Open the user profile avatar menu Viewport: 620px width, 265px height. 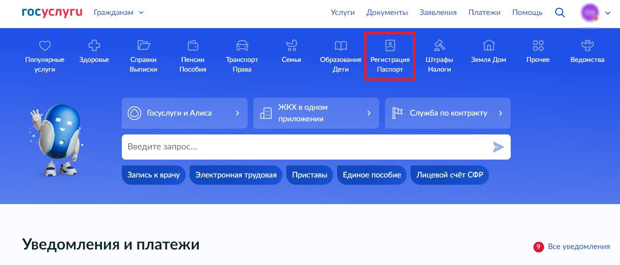point(590,13)
